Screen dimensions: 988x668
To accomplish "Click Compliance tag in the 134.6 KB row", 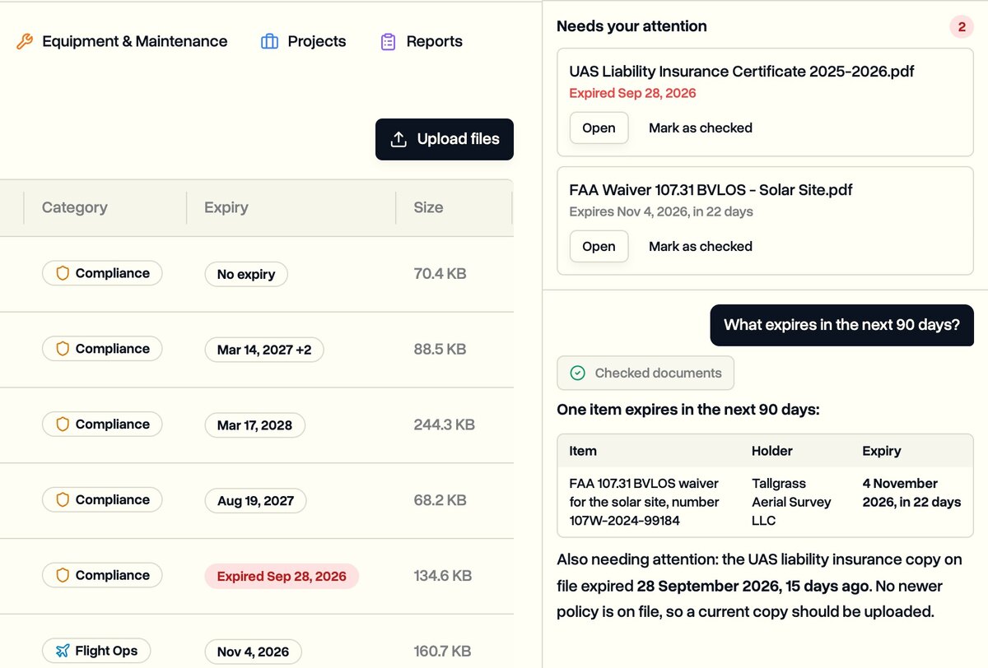I will click(x=102, y=575).
